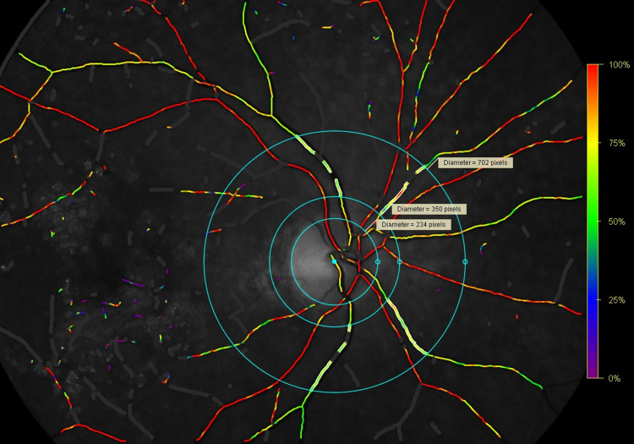This screenshot has height=444, width=634.
Task: Select the small blue-yellow vessel fragment right of outer circle
Action: pos(483,248)
